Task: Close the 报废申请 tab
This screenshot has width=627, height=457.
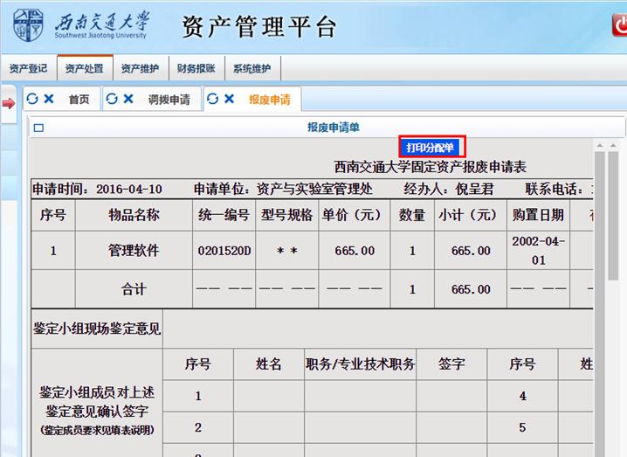Action: [230, 100]
